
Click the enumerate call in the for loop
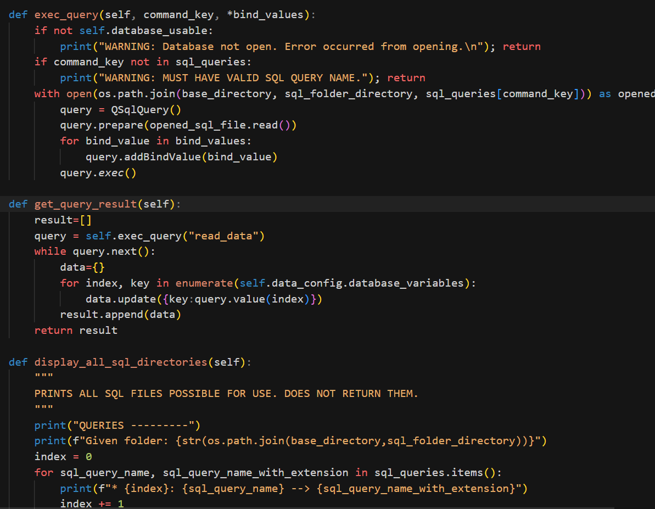point(204,283)
